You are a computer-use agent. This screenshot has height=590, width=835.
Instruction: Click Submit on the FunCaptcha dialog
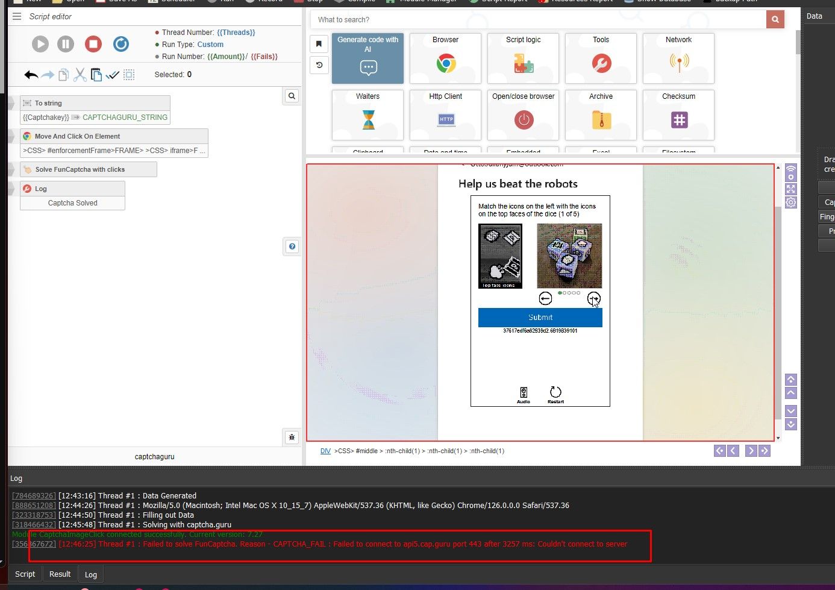(540, 318)
